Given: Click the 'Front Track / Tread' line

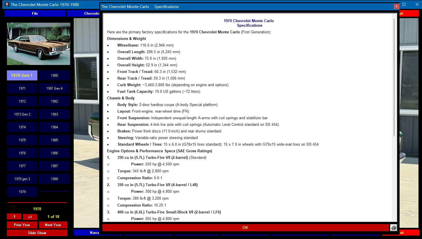Looking at the screenshot, I should [152, 72].
